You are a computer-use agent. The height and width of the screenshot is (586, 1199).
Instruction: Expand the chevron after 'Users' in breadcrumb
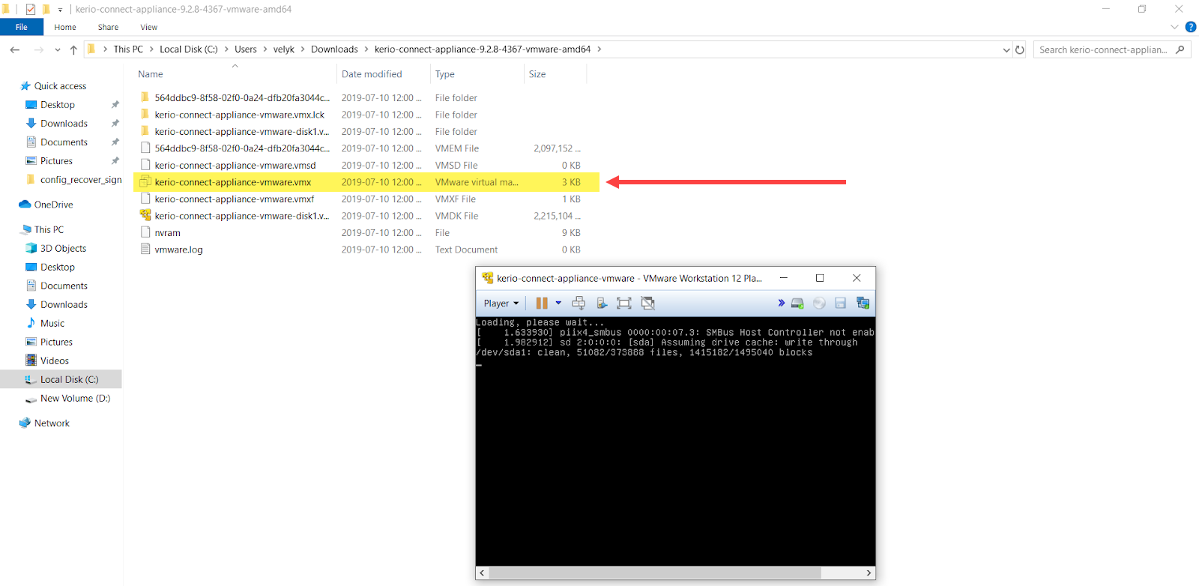[265, 49]
